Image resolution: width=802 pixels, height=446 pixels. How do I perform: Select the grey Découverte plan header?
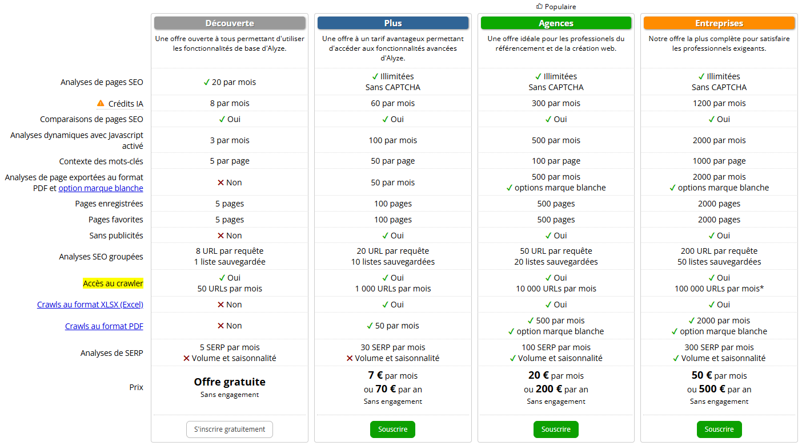pos(230,23)
